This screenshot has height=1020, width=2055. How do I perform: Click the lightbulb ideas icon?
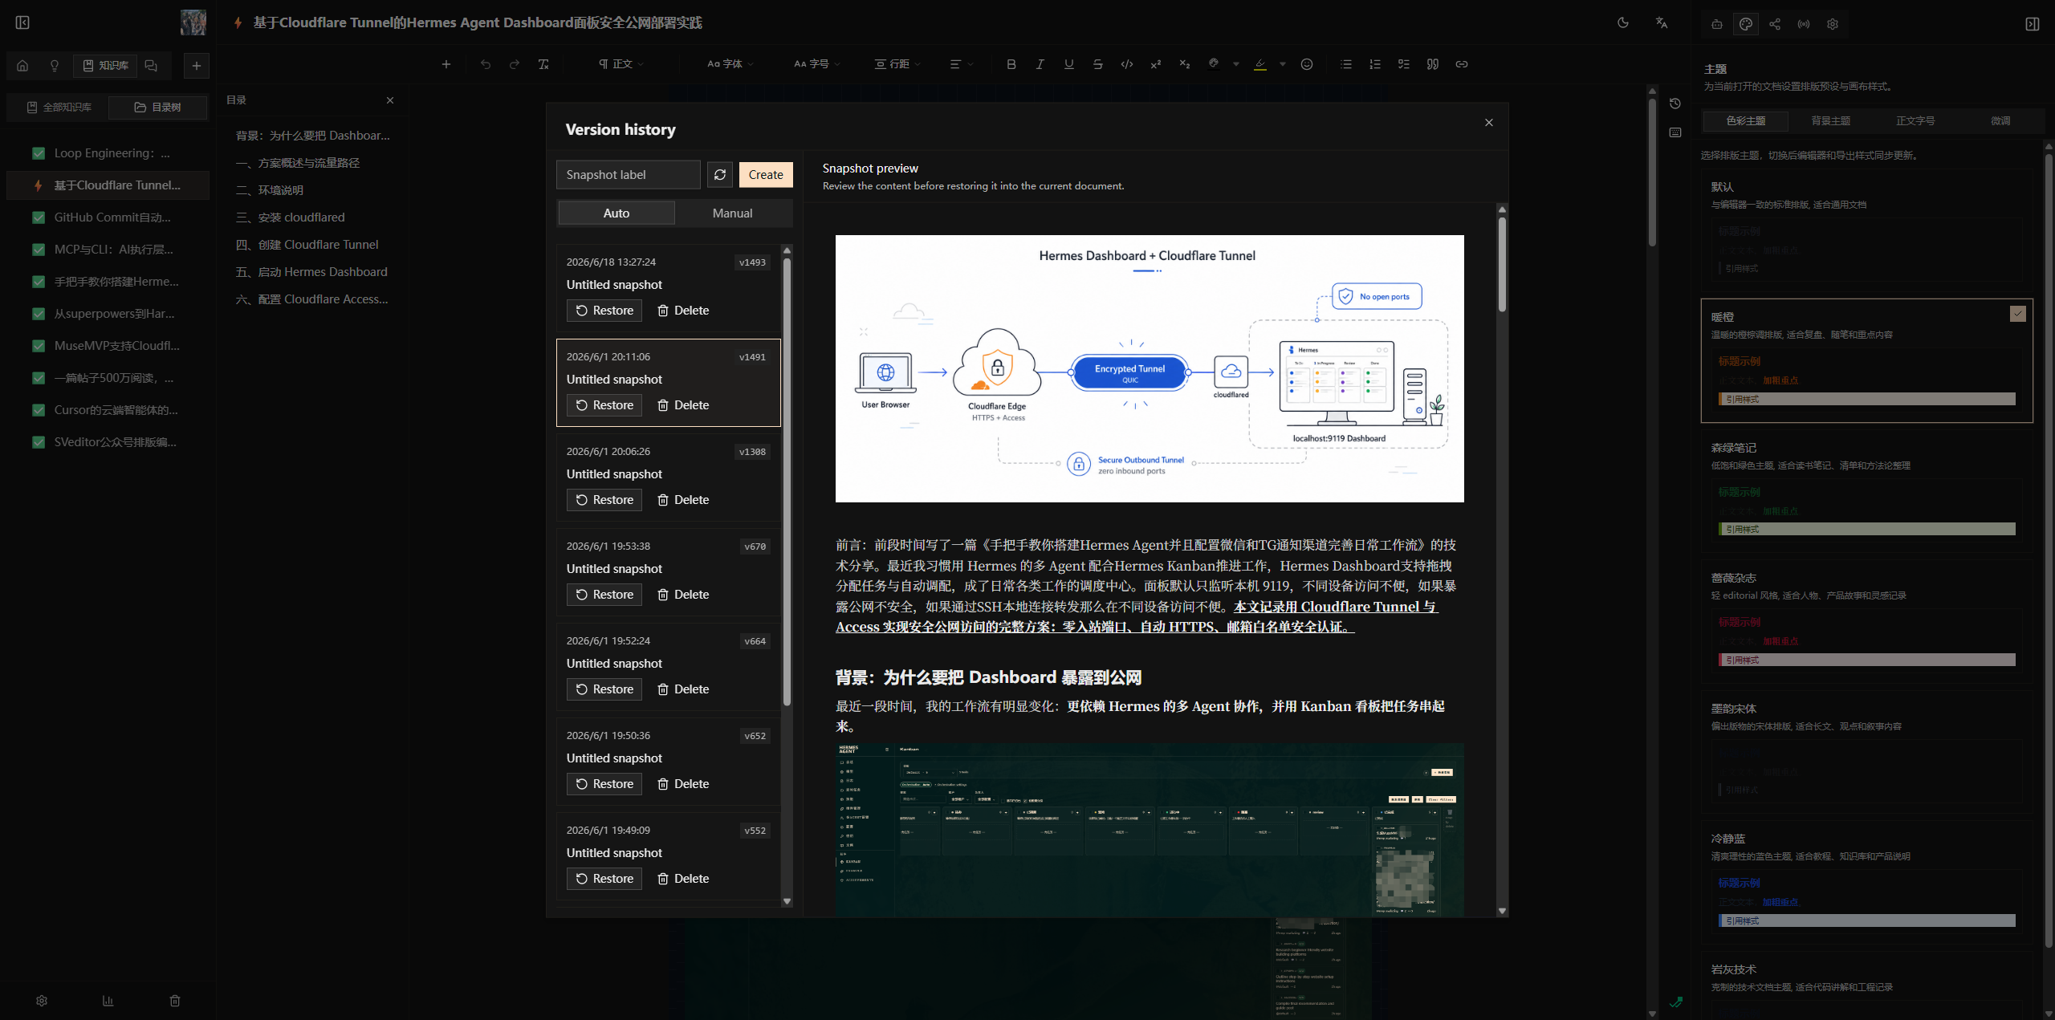click(x=55, y=66)
